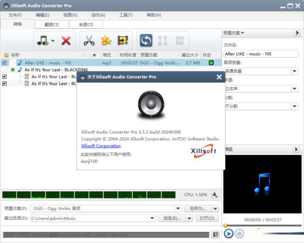Screen dimensions: 304x243
Task: Sort by the star favorite column header
Action: point(95,55)
